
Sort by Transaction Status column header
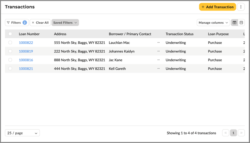(179, 34)
